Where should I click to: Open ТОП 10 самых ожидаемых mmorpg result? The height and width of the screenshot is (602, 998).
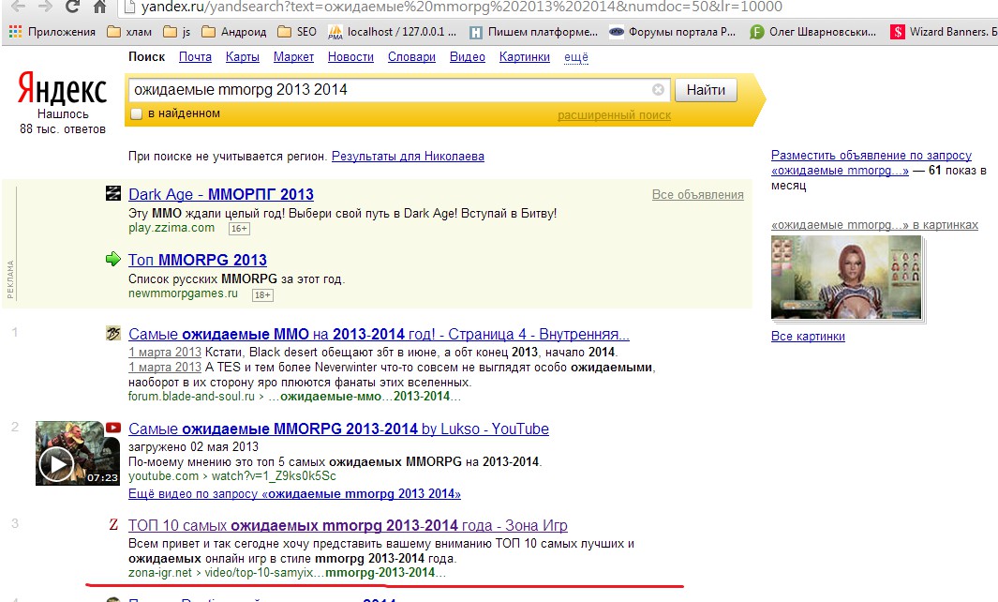click(x=348, y=525)
